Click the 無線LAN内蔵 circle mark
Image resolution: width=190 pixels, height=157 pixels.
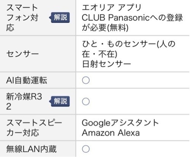coord(86,149)
